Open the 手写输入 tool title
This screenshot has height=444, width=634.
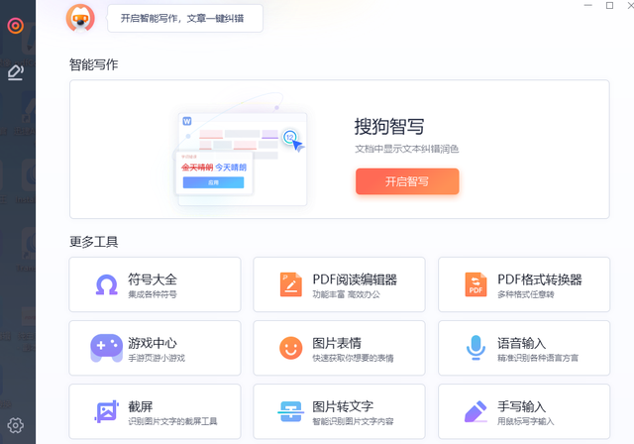(522, 406)
